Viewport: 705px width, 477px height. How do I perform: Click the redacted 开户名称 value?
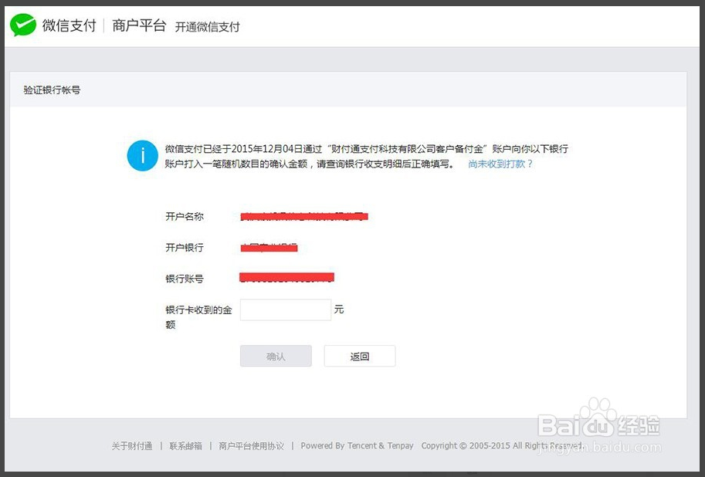click(304, 217)
